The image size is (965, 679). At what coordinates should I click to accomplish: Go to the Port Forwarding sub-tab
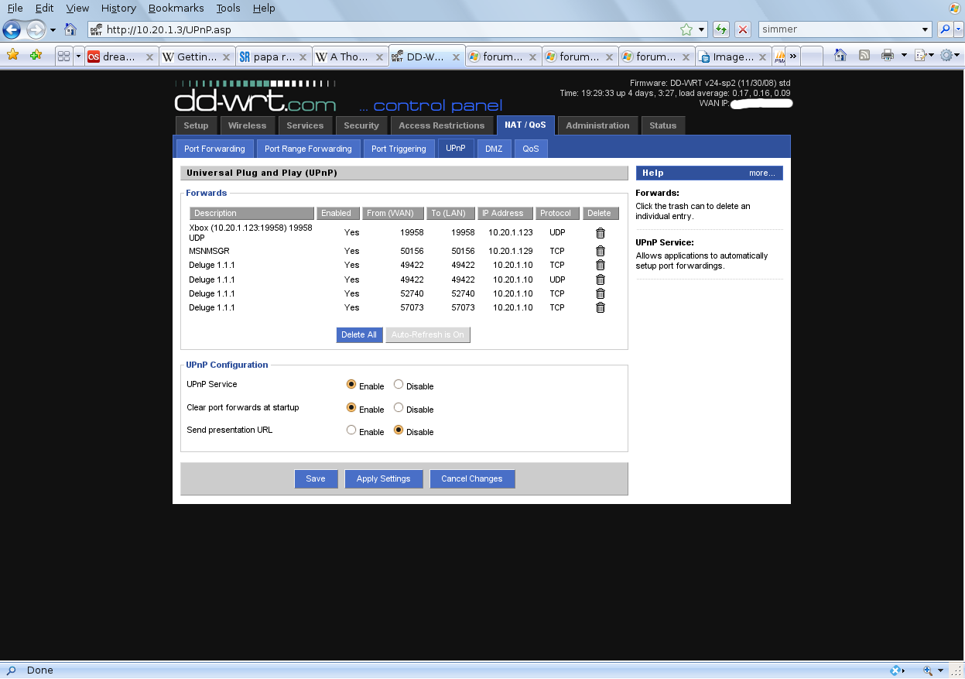[x=214, y=149]
